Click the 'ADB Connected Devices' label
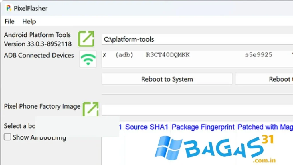 (x=39, y=55)
